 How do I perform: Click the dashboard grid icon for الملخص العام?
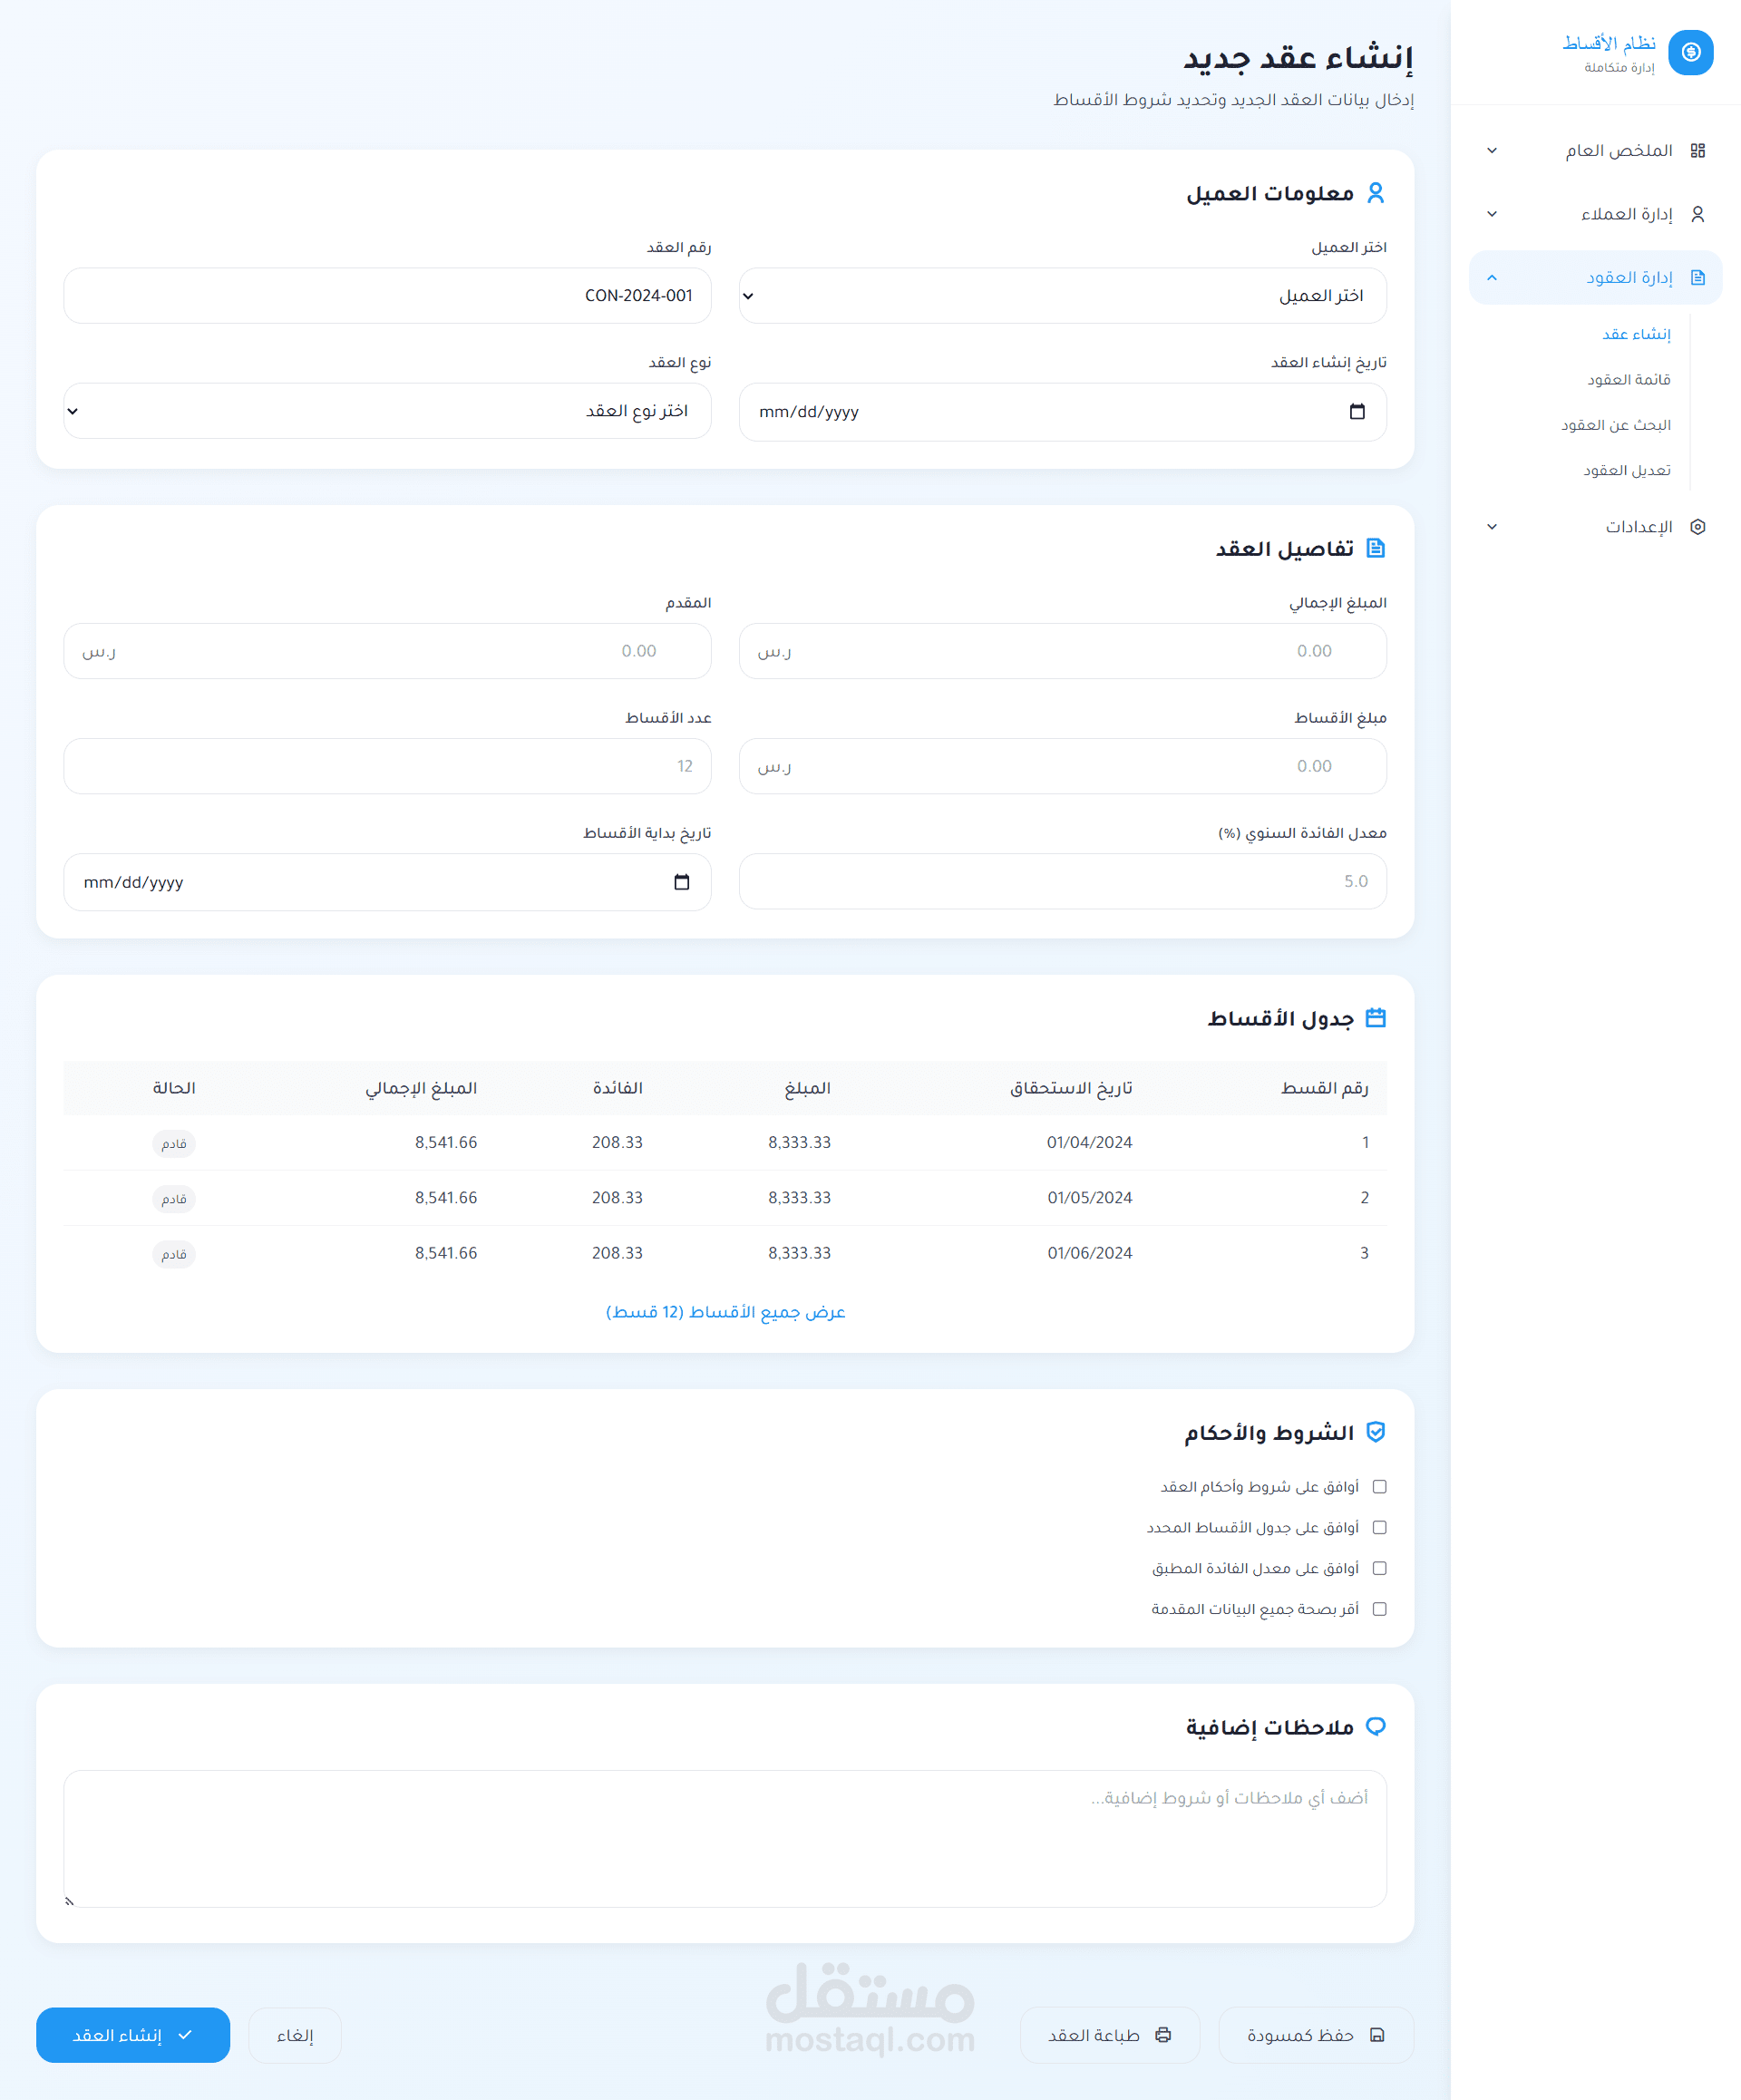coord(1697,151)
